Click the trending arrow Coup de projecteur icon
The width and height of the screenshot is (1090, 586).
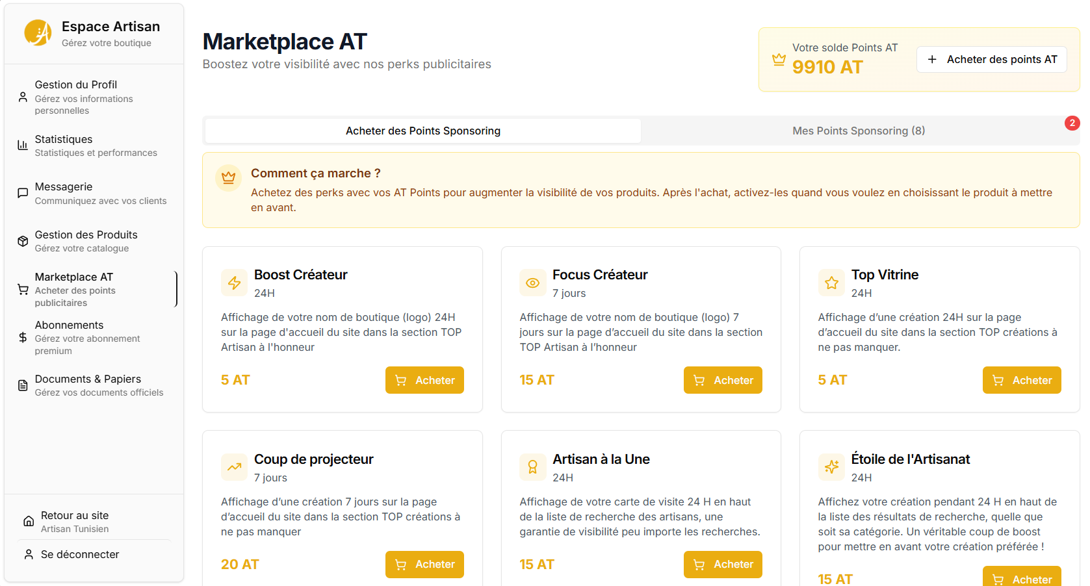(x=234, y=466)
